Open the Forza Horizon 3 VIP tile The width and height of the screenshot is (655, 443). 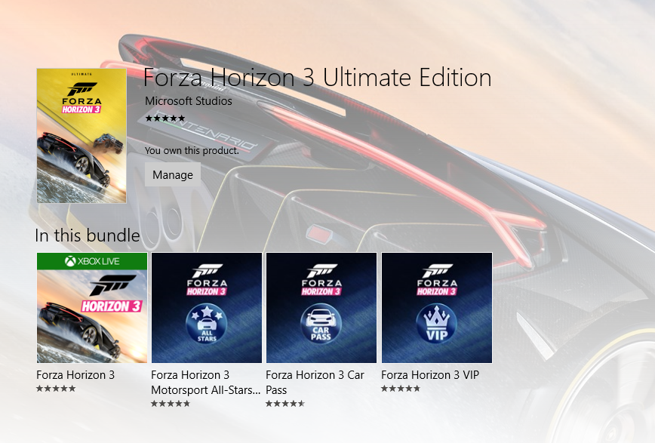click(437, 308)
